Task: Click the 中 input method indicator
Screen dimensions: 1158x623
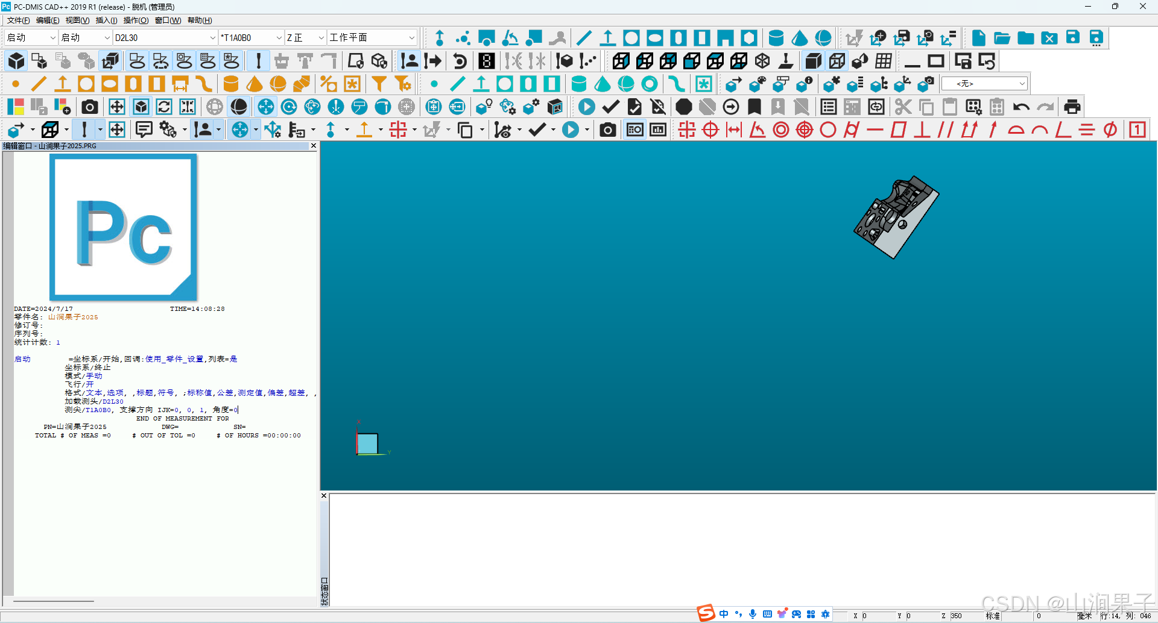Action: click(724, 614)
